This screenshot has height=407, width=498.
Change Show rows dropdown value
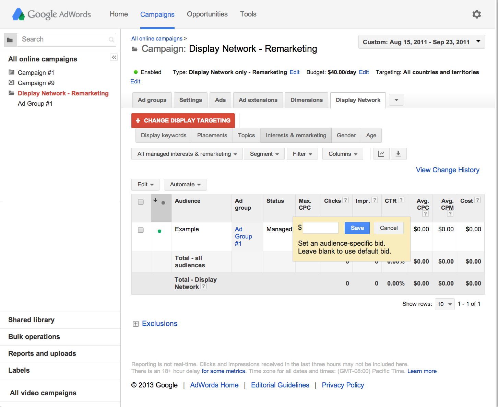point(444,304)
